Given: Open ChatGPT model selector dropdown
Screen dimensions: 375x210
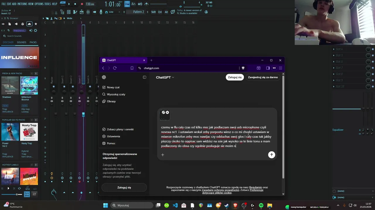Looking at the screenshot, I should pos(165,77).
